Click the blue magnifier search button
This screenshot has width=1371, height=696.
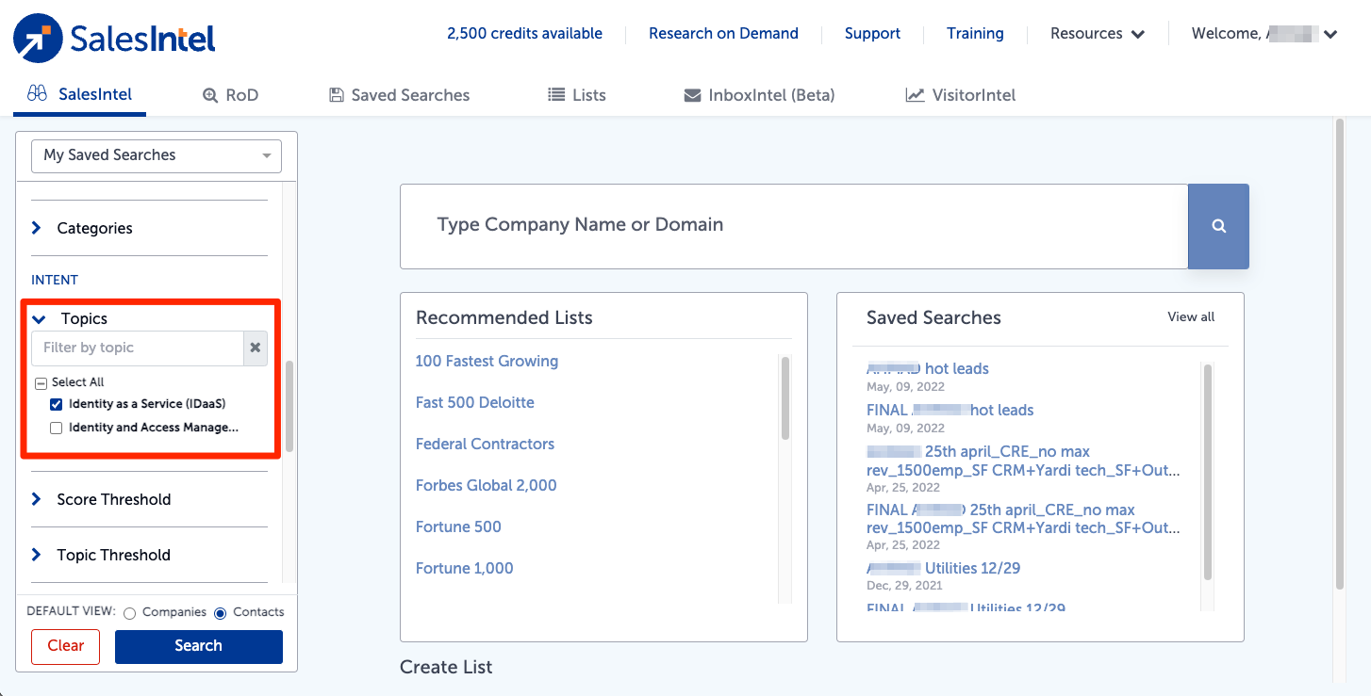pyautogui.click(x=1218, y=226)
